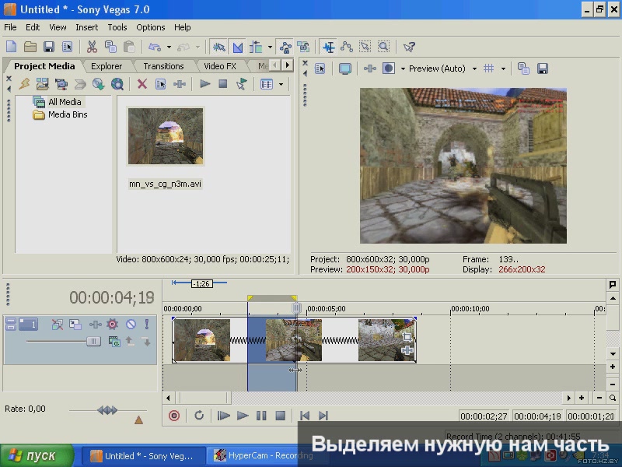
Task: Toggle Split Screen View in preview
Action: click(388, 68)
